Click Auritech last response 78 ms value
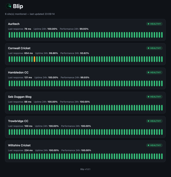The width and height of the screenshot is (171, 177). point(28,29)
